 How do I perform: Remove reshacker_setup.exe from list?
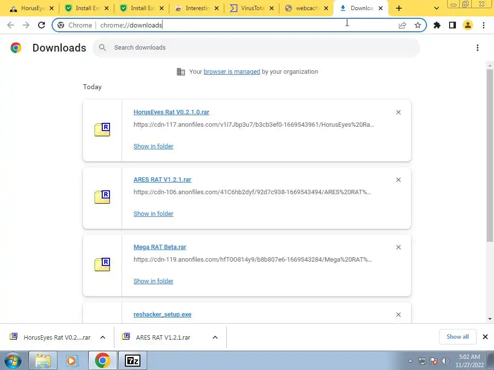398,315
